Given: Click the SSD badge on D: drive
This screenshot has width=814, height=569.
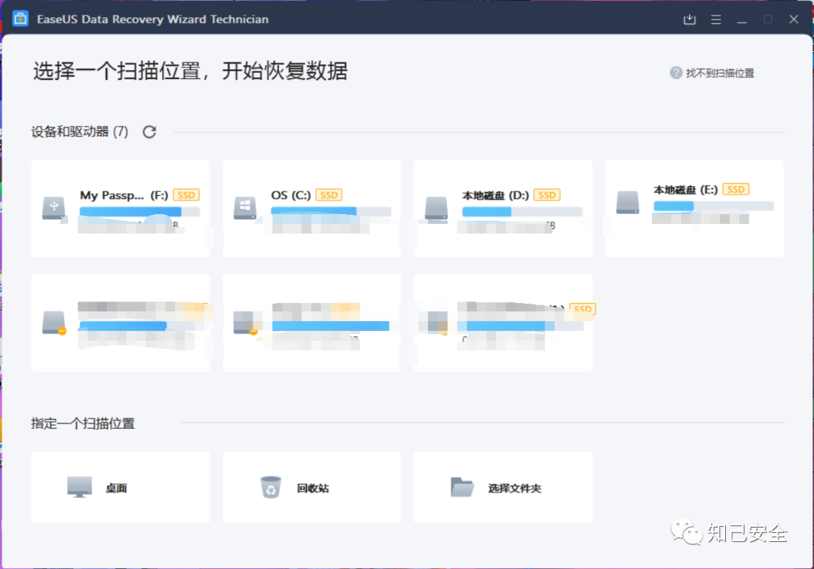Looking at the screenshot, I should (x=546, y=195).
